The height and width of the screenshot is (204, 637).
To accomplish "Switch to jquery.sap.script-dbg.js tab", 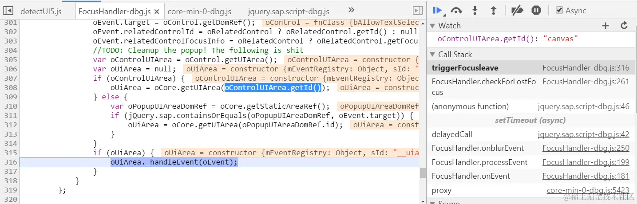I will pos(289,11).
